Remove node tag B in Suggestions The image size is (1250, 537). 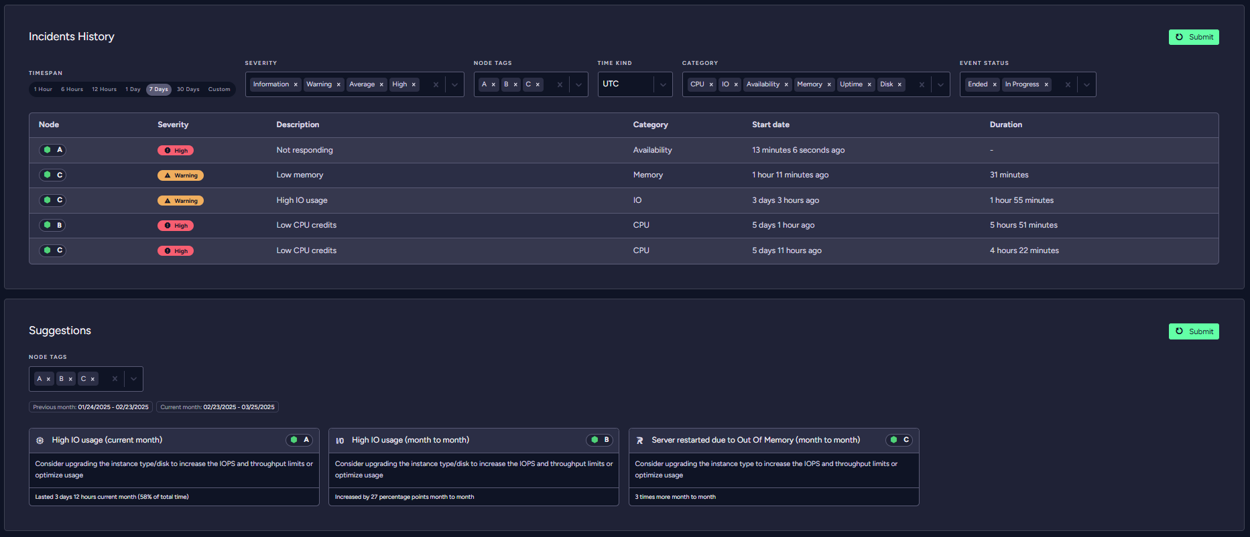(x=70, y=380)
